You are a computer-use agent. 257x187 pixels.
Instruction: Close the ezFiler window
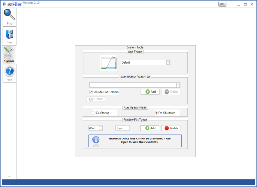(252, 4)
